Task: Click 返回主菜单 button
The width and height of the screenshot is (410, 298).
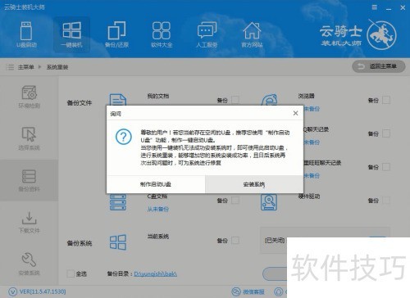Action: click(379, 66)
